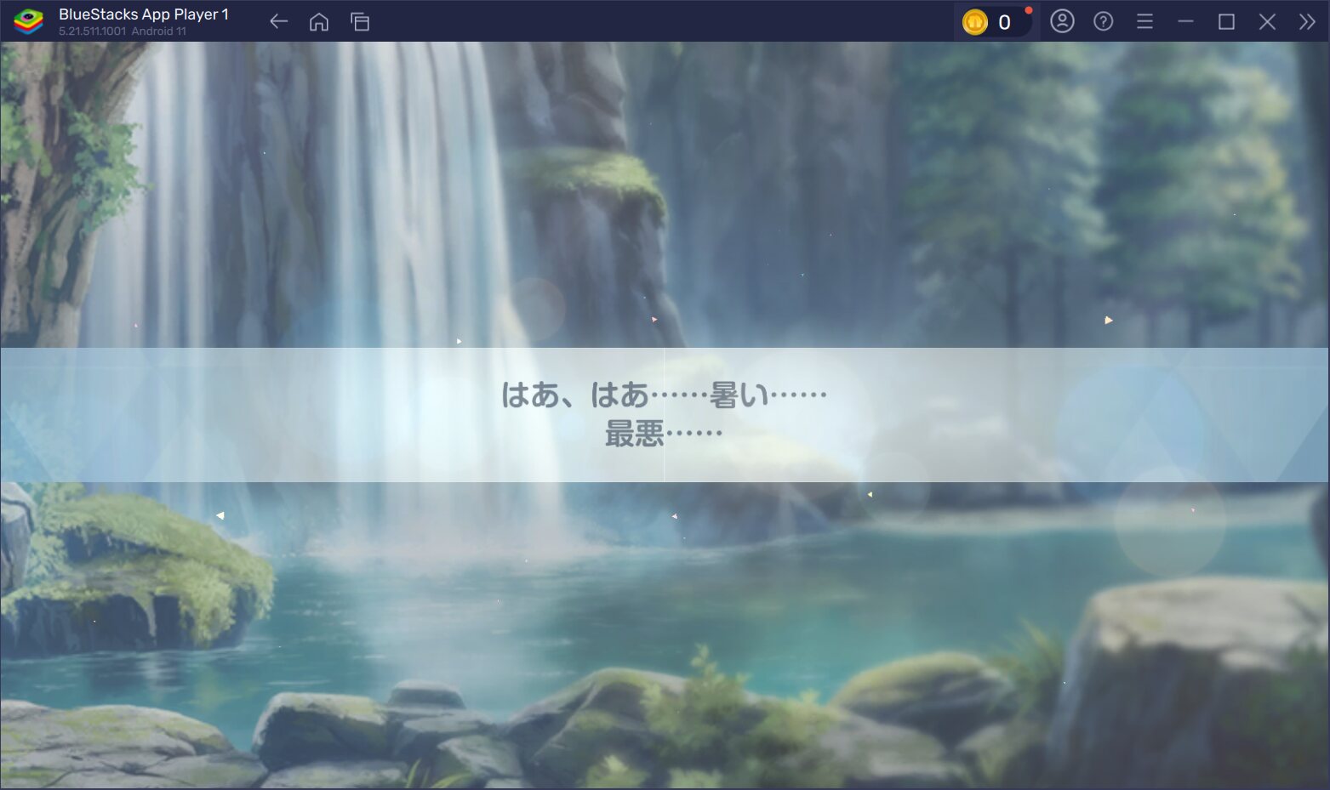Click the version text 5.21.511.1001 Android 11

tap(123, 31)
